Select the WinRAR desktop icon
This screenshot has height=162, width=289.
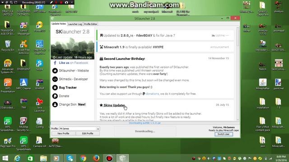(39, 84)
